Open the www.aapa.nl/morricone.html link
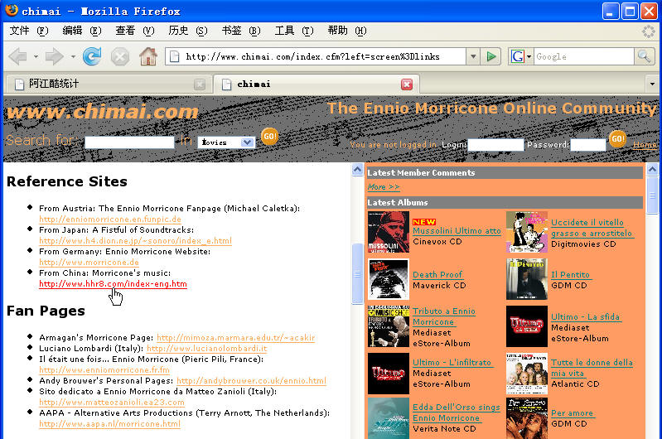The image size is (662, 439). (x=109, y=424)
